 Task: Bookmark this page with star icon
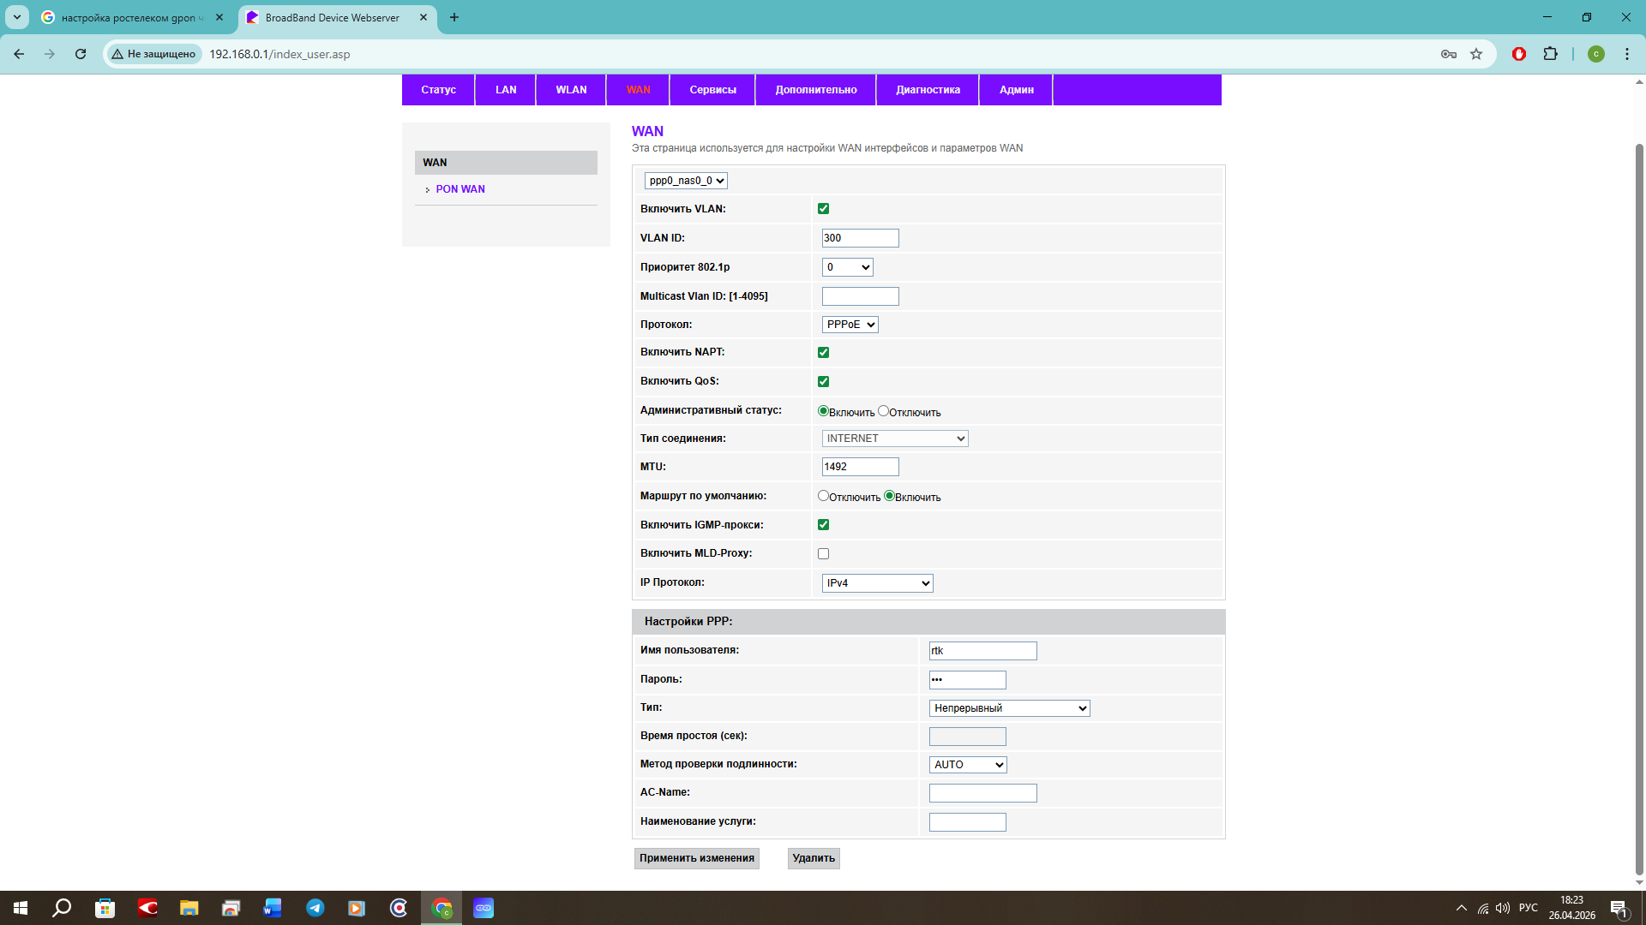pos(1476,54)
